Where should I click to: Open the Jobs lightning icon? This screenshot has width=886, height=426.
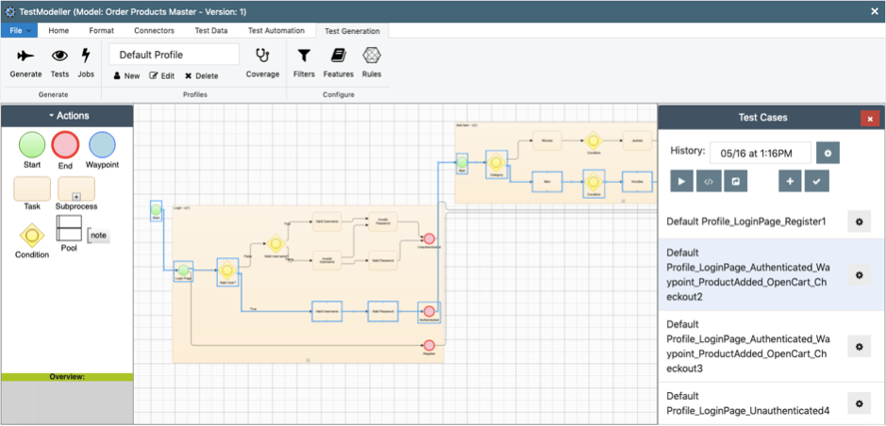[x=86, y=56]
